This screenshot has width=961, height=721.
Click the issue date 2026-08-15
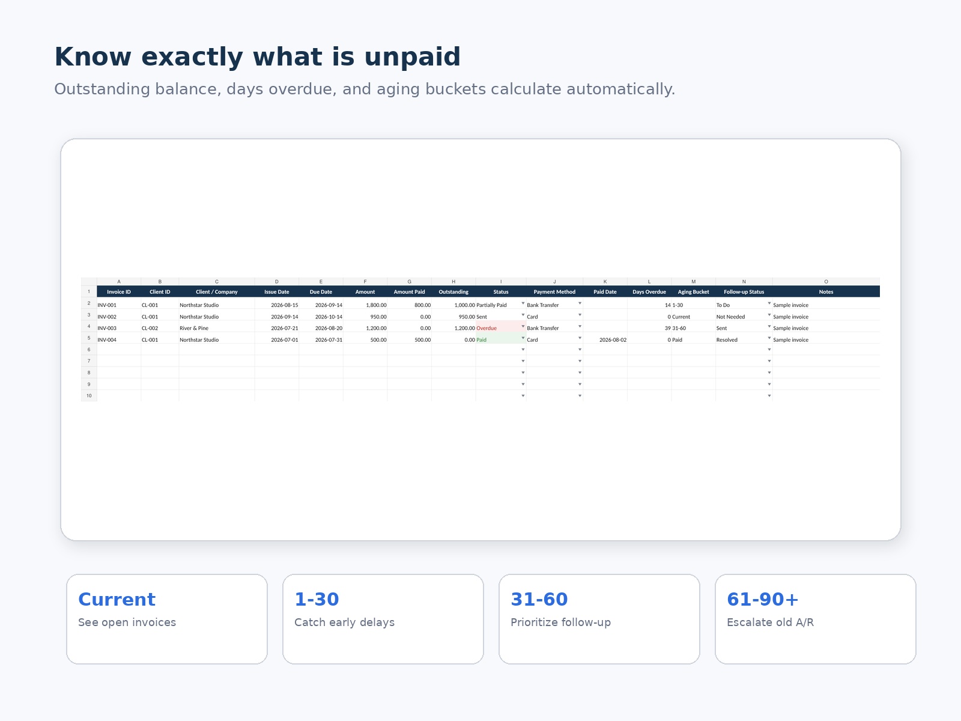[x=277, y=303]
